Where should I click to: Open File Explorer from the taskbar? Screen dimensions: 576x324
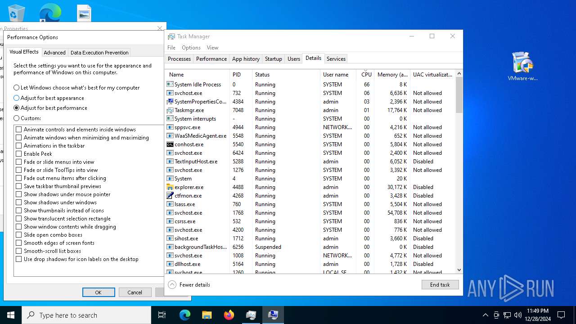point(207,315)
